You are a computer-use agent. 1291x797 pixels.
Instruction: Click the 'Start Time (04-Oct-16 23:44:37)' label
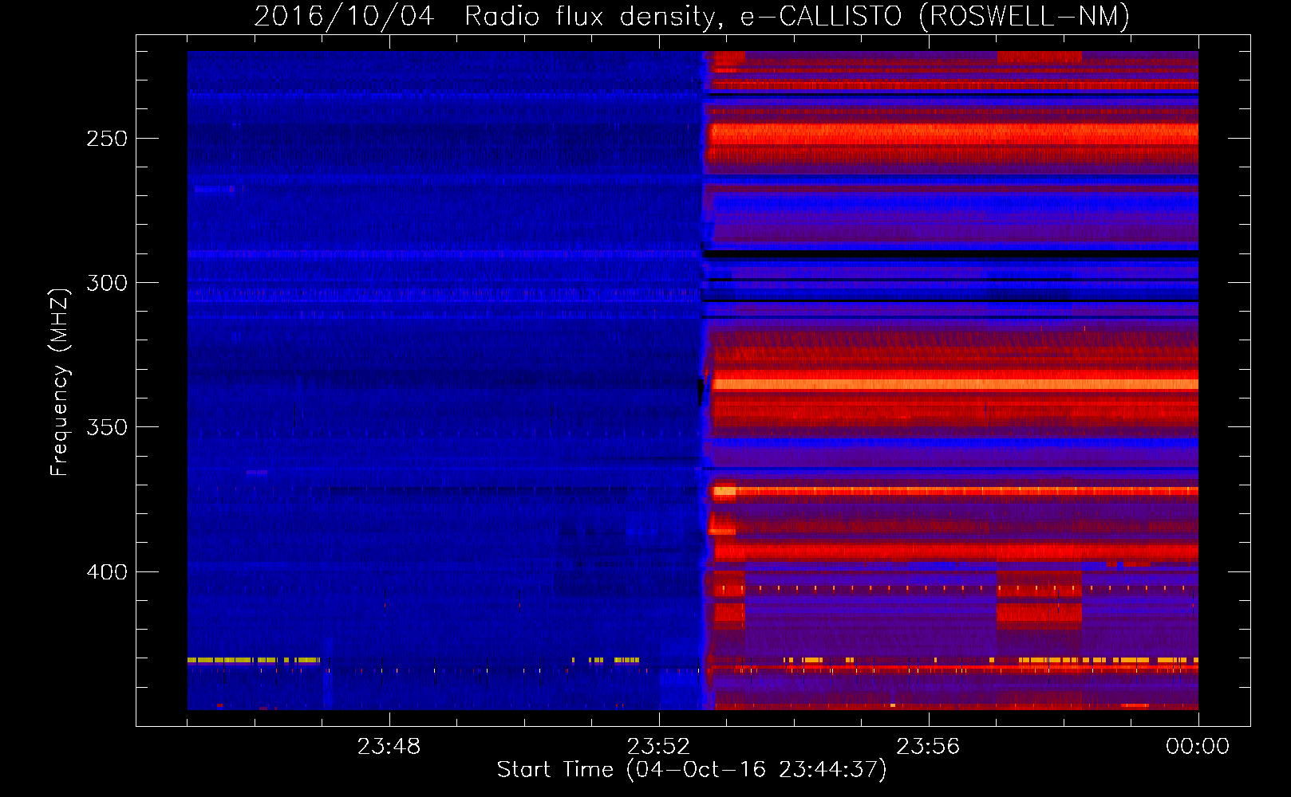pos(692,770)
